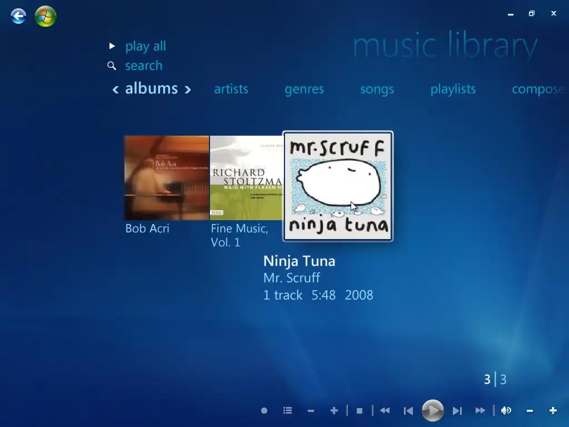The width and height of the screenshot is (569, 427).
Task: Click the Fine Music, Vol. 1 label
Action: (239, 235)
